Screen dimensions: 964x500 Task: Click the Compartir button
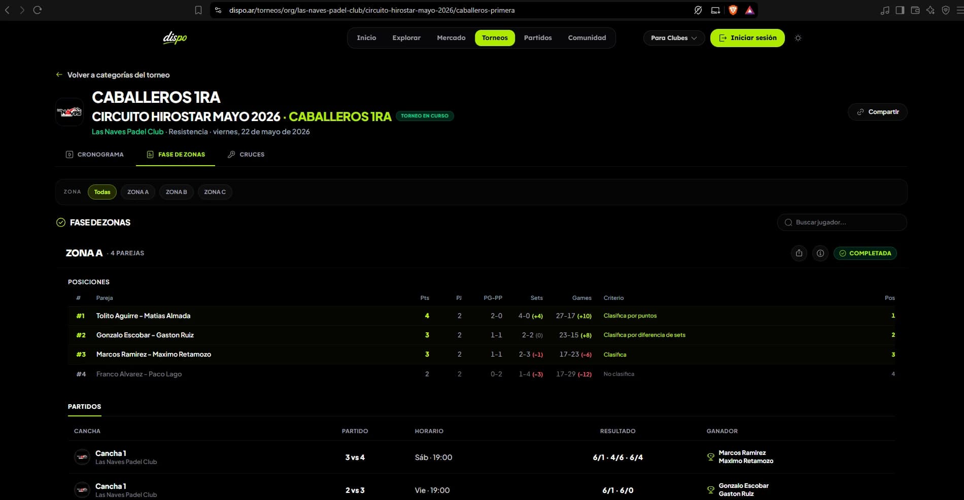878,112
